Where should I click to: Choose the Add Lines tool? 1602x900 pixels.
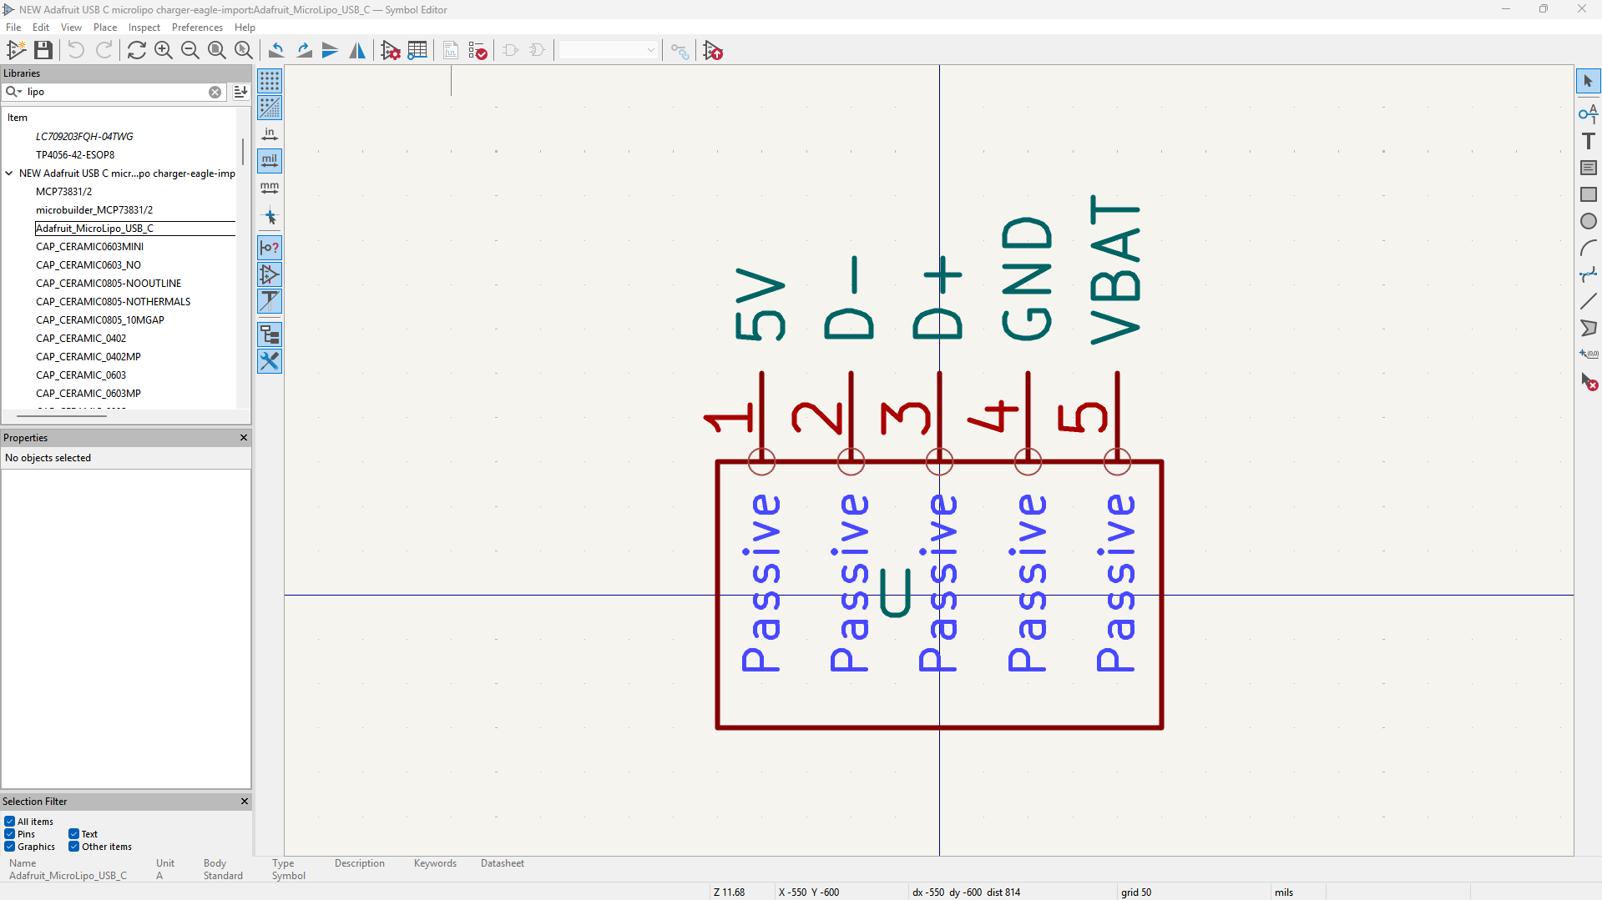[x=1588, y=301]
